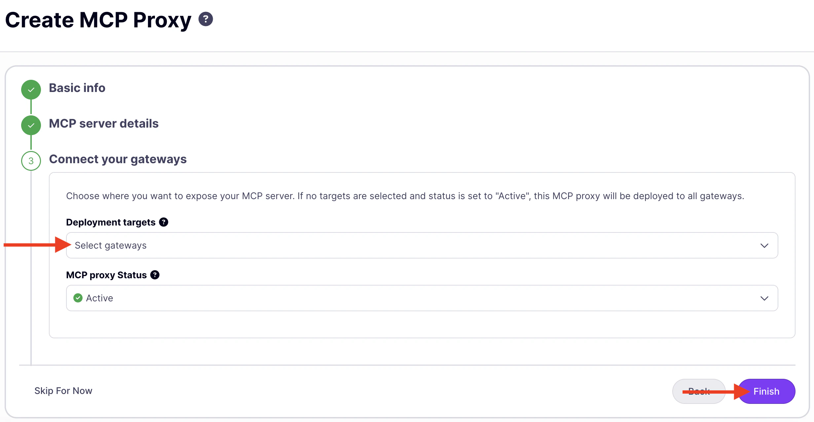Click the green checkmark for Basic info
Viewport: 814px width, 422px height.
coord(31,90)
